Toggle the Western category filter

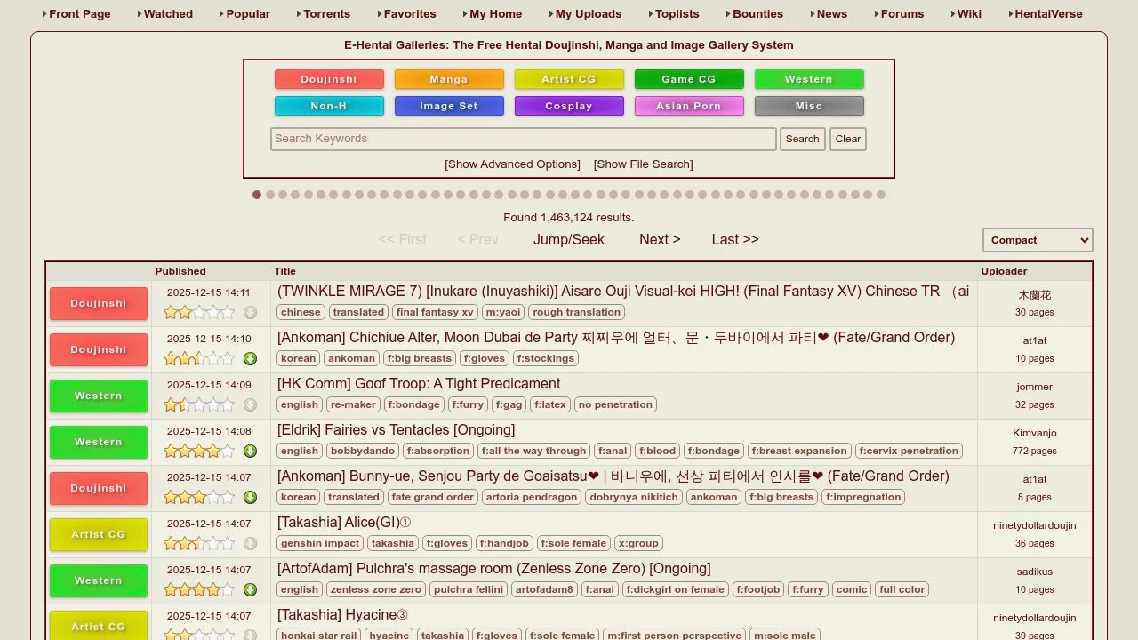pyautogui.click(x=809, y=79)
